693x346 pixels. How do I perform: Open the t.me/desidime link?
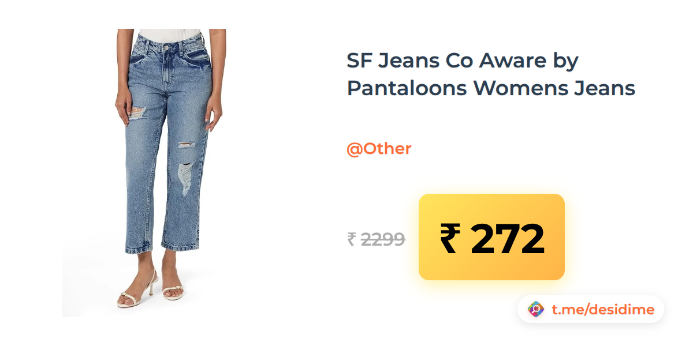click(x=603, y=310)
